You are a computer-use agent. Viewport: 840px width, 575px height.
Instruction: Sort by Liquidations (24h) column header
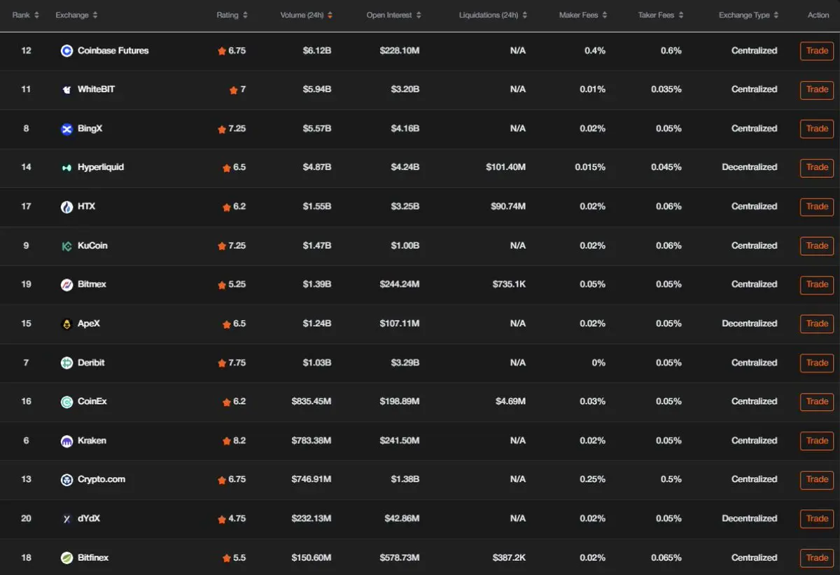[493, 15]
